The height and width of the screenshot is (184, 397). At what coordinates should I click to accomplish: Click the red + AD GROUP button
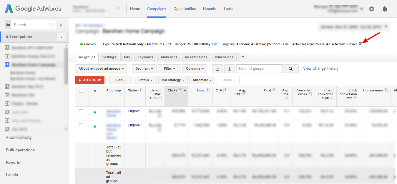tap(90, 80)
